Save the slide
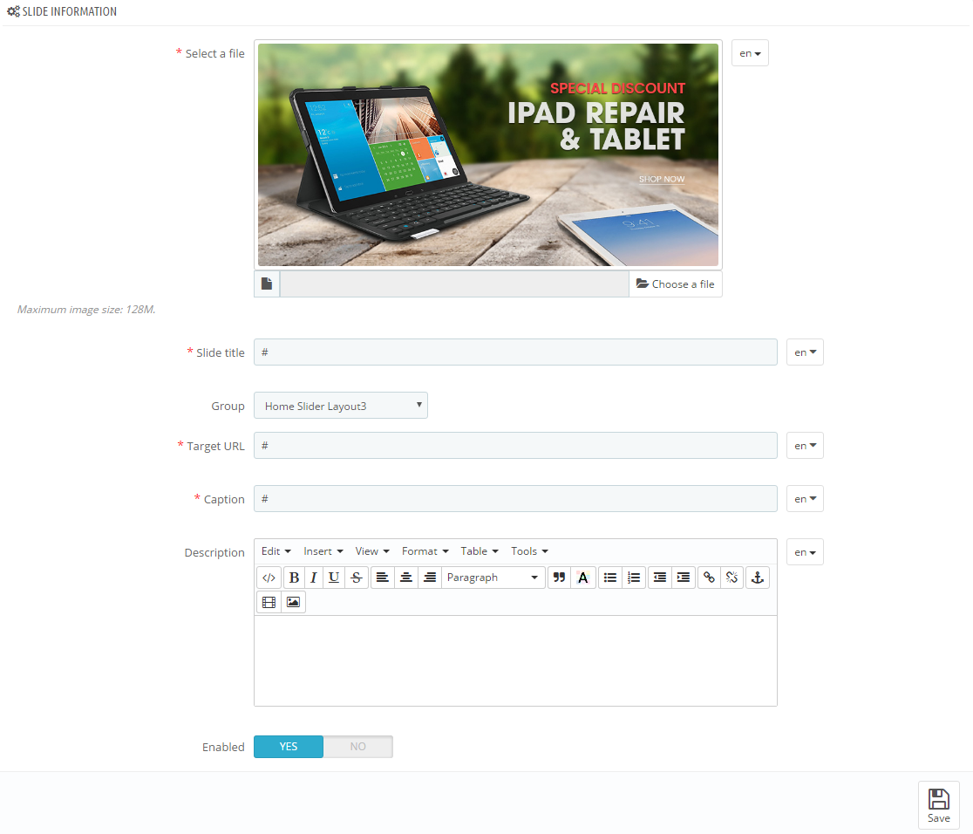 pyautogui.click(x=939, y=805)
